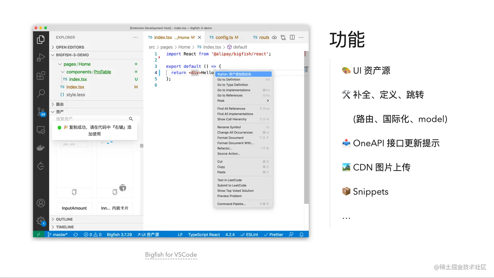The image size is (494, 278).
Task: Click the Explorer more actions ellipsis
Action: (135, 38)
